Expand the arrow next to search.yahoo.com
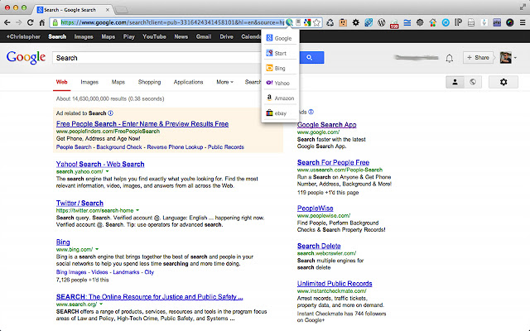This screenshot has width=530, height=331. [x=107, y=171]
